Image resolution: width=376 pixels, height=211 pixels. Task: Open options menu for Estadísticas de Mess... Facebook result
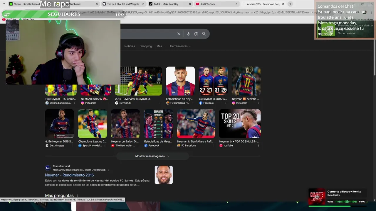coord(171,146)
